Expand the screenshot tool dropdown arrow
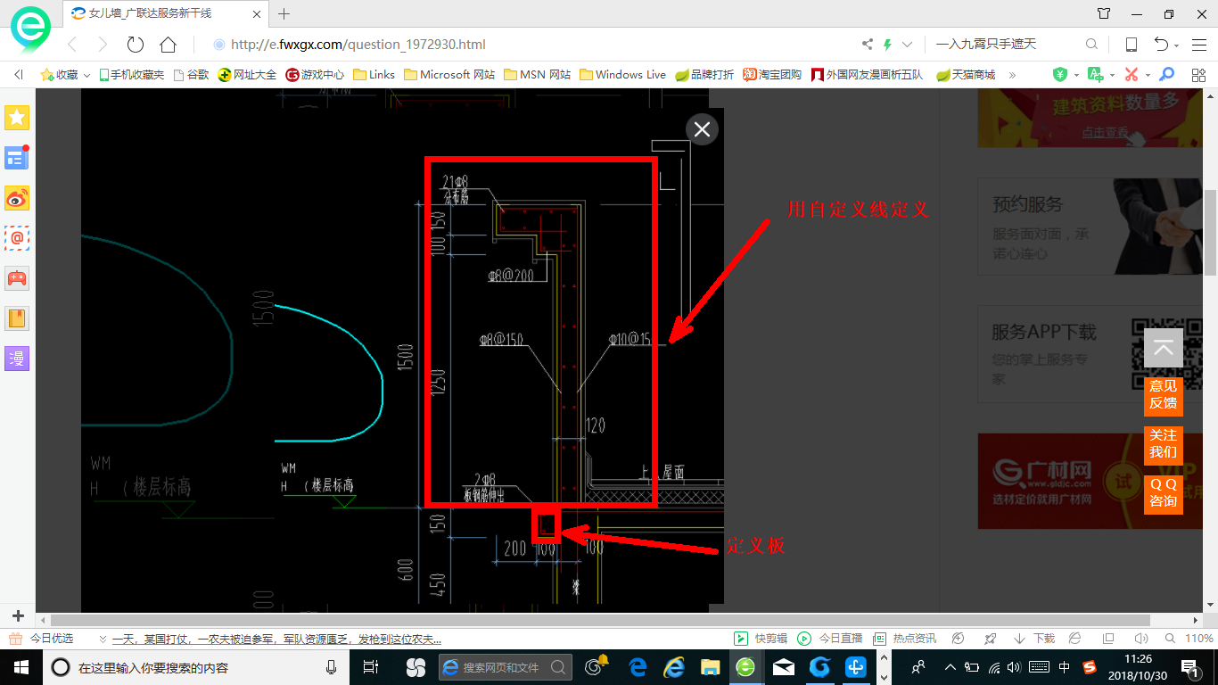 click(1148, 76)
